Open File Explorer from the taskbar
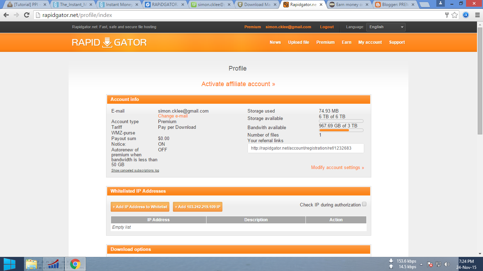483x271 pixels. (31, 264)
